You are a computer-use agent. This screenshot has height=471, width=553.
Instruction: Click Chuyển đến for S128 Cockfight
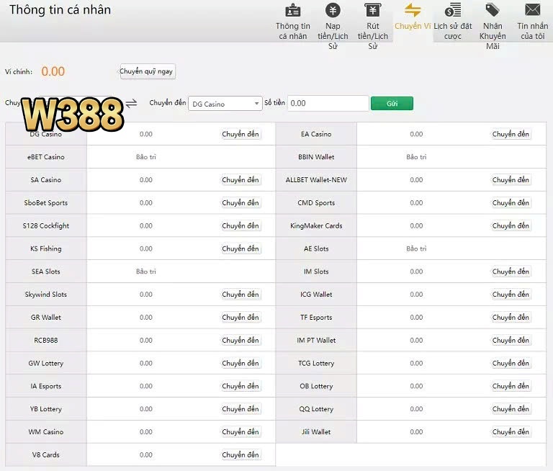click(240, 226)
